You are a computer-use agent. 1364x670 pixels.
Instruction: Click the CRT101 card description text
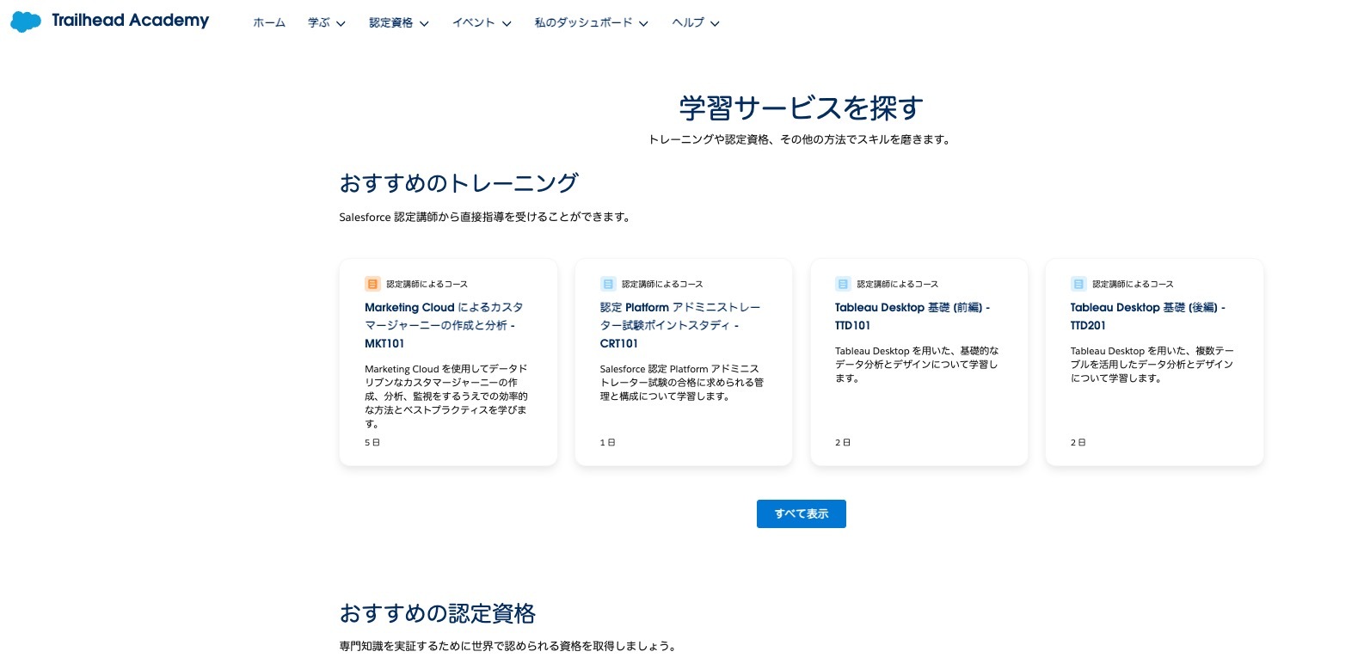682,383
